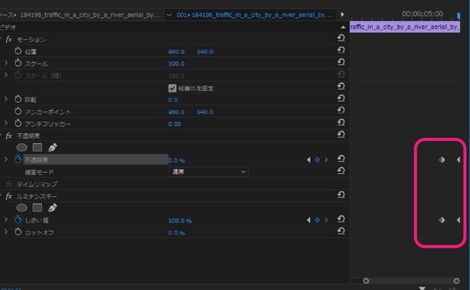470x290 pixels.
Task: Click the 不透明度 value 0.0 %
Action: (x=177, y=161)
